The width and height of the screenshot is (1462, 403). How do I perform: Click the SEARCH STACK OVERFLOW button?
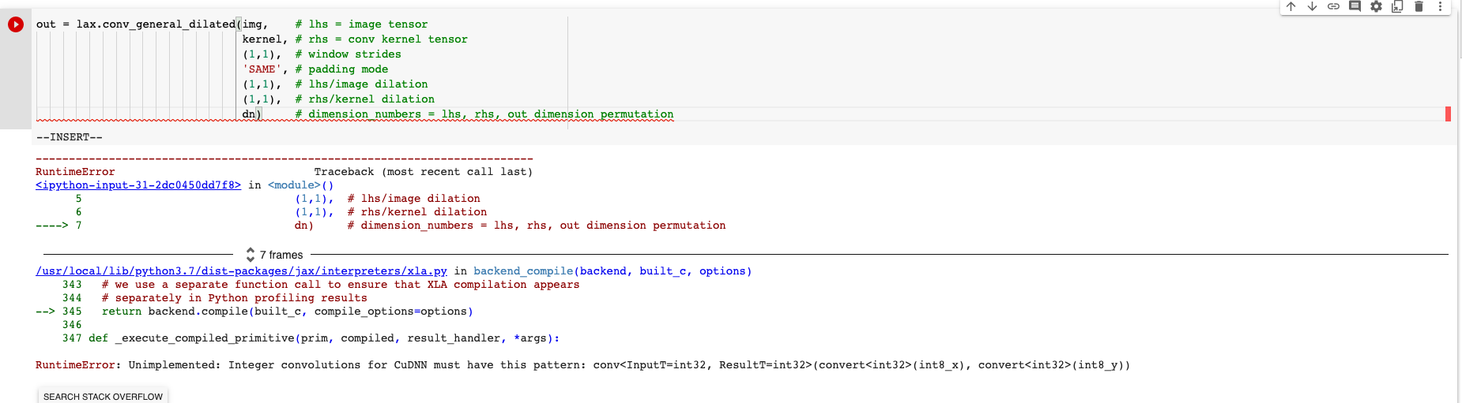pos(103,396)
